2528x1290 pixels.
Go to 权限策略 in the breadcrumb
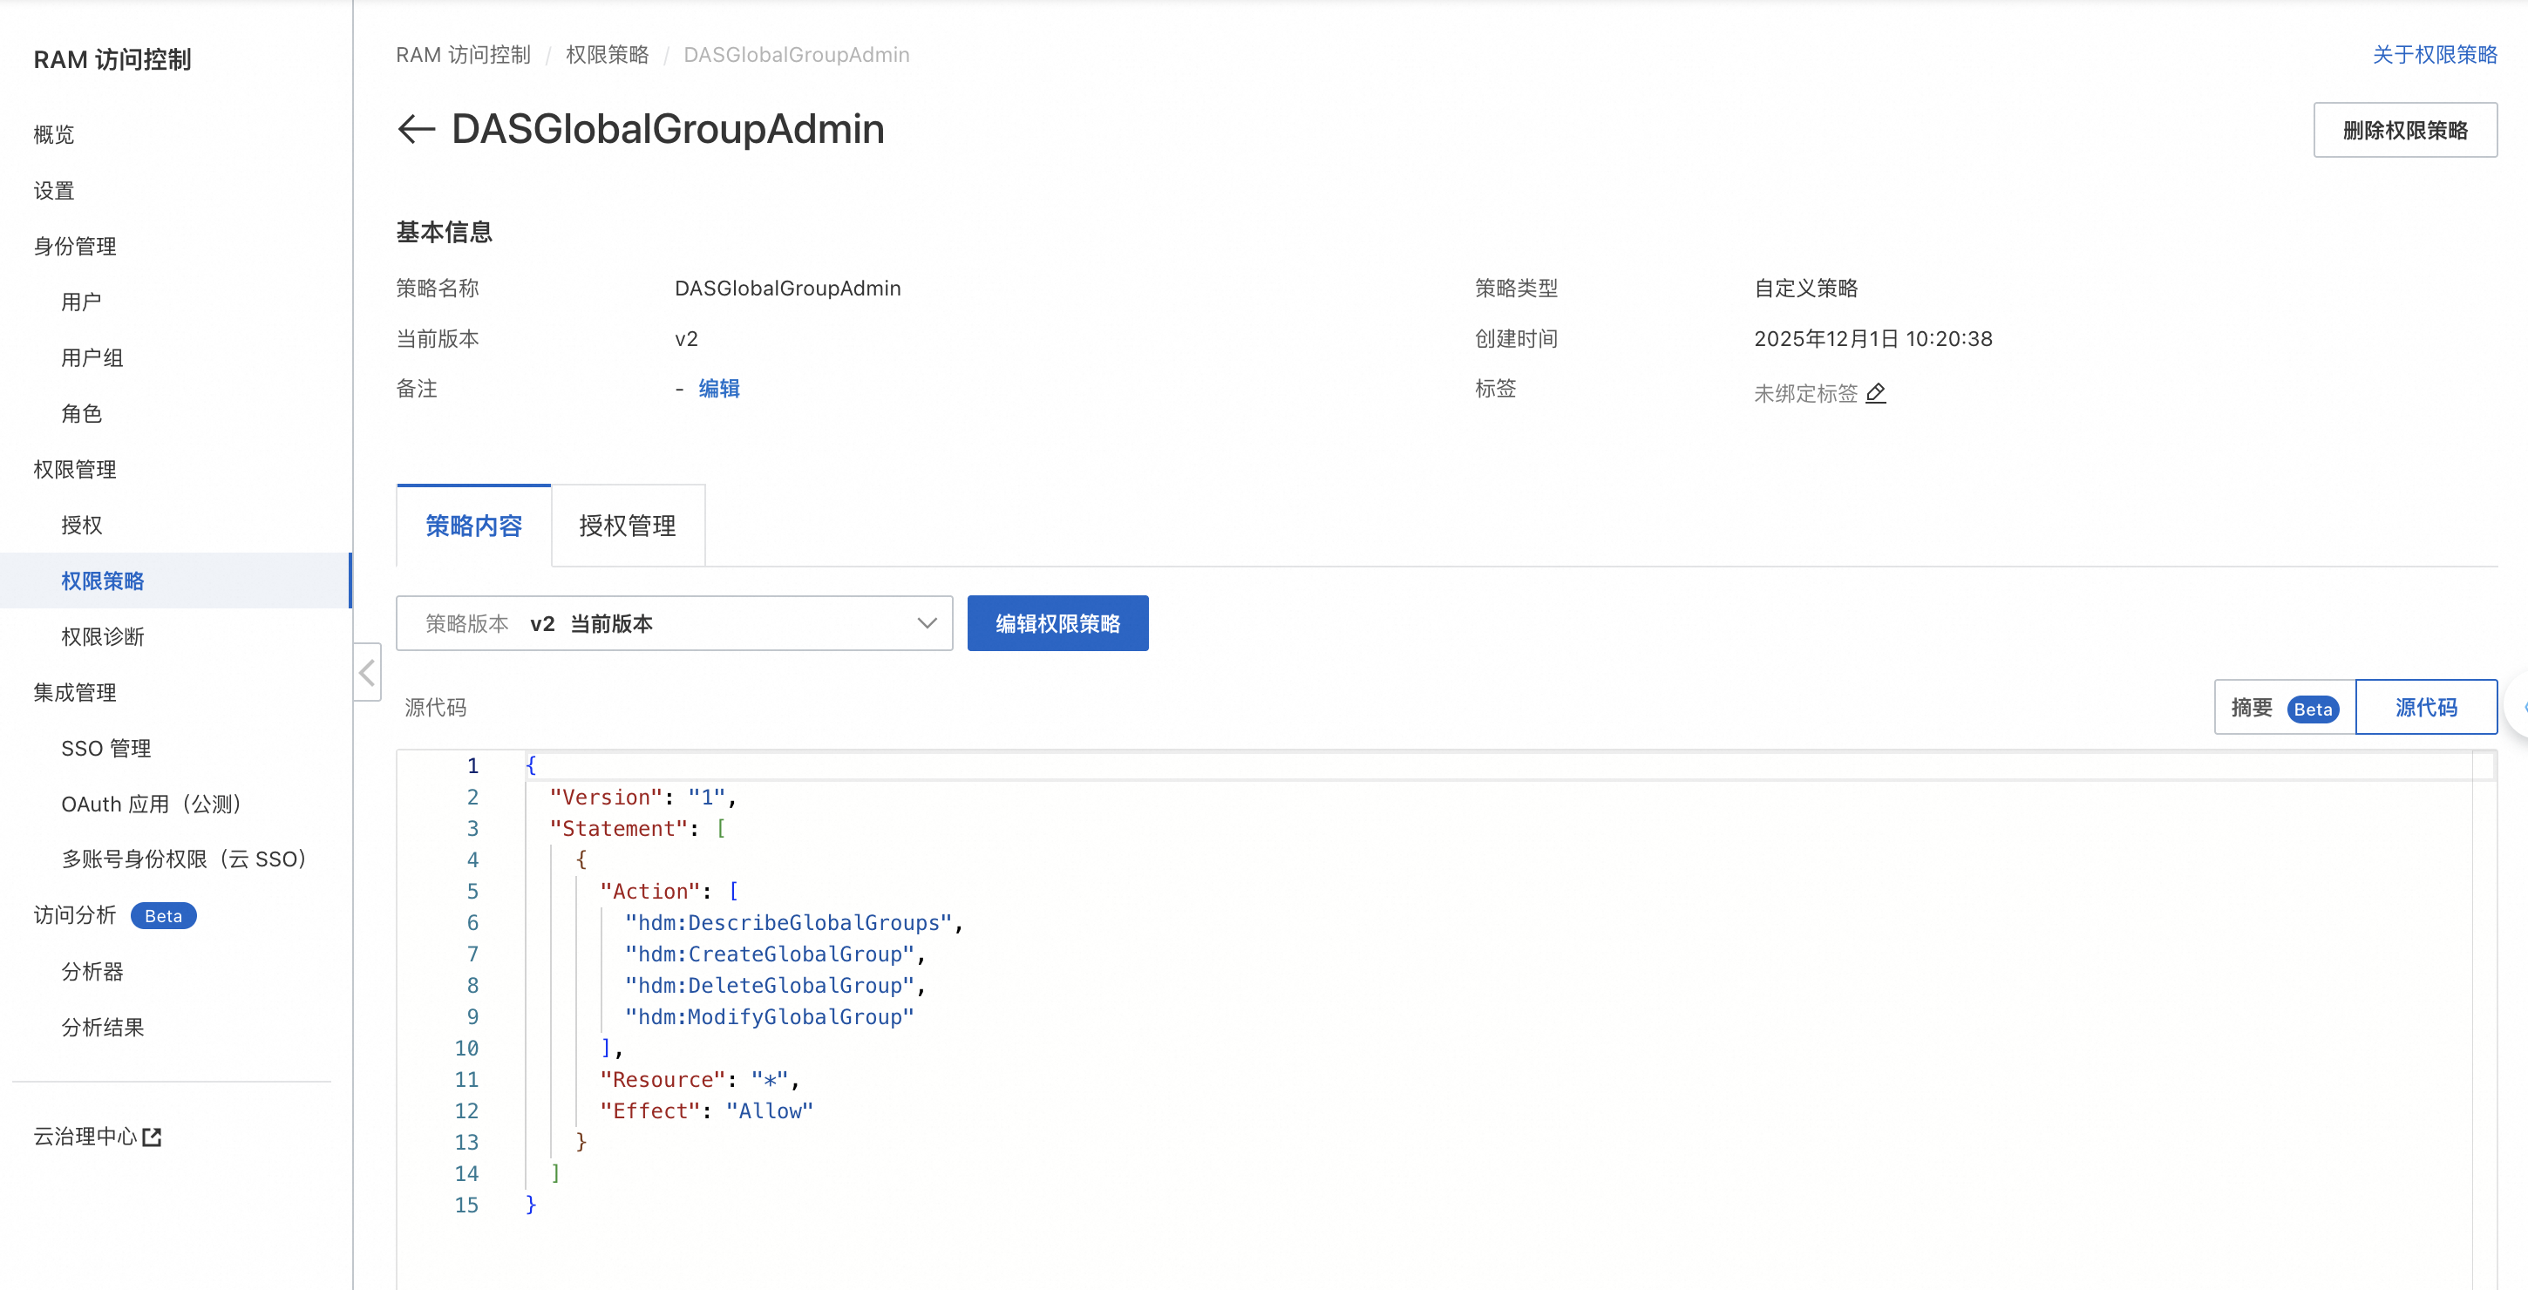607,55
